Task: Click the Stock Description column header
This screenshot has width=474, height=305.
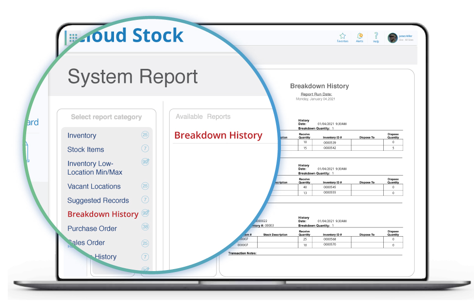Action: (275, 235)
